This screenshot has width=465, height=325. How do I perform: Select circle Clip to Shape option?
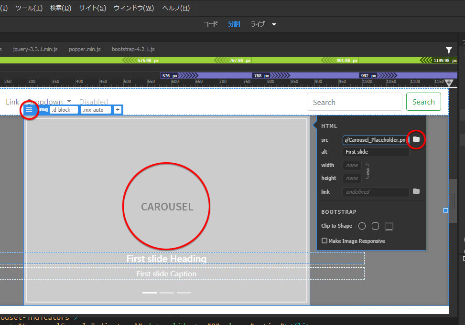tap(362, 226)
